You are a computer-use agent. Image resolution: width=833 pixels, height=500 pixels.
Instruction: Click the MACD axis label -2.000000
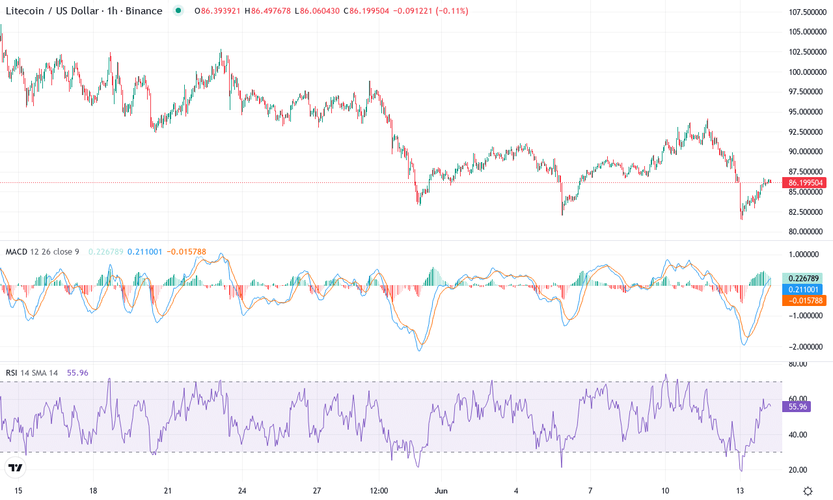tap(806, 346)
